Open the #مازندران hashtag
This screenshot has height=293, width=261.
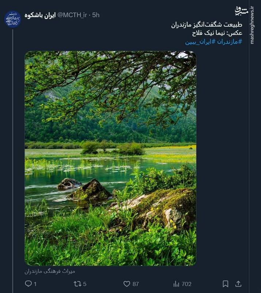230,42
